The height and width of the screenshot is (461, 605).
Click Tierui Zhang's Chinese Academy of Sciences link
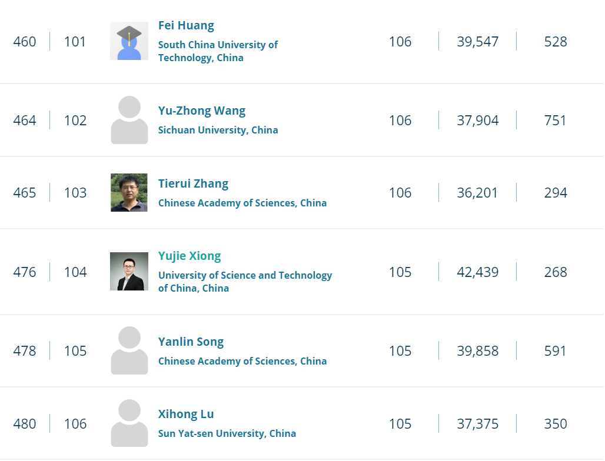(242, 203)
